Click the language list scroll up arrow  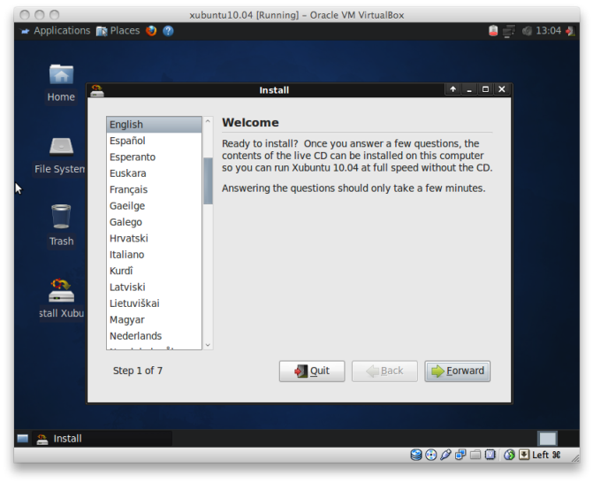pyautogui.click(x=208, y=121)
